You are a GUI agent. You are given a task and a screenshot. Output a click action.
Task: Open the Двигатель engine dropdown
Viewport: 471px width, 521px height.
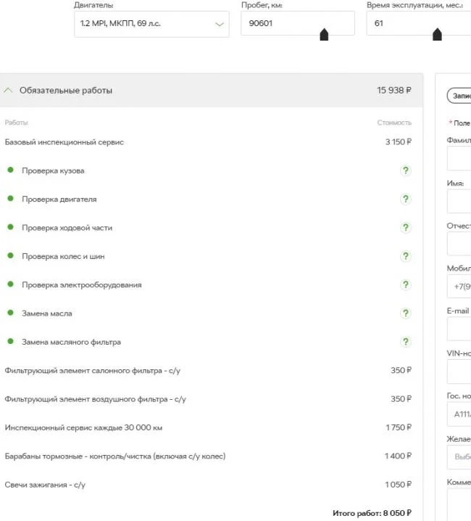pyautogui.click(x=151, y=24)
